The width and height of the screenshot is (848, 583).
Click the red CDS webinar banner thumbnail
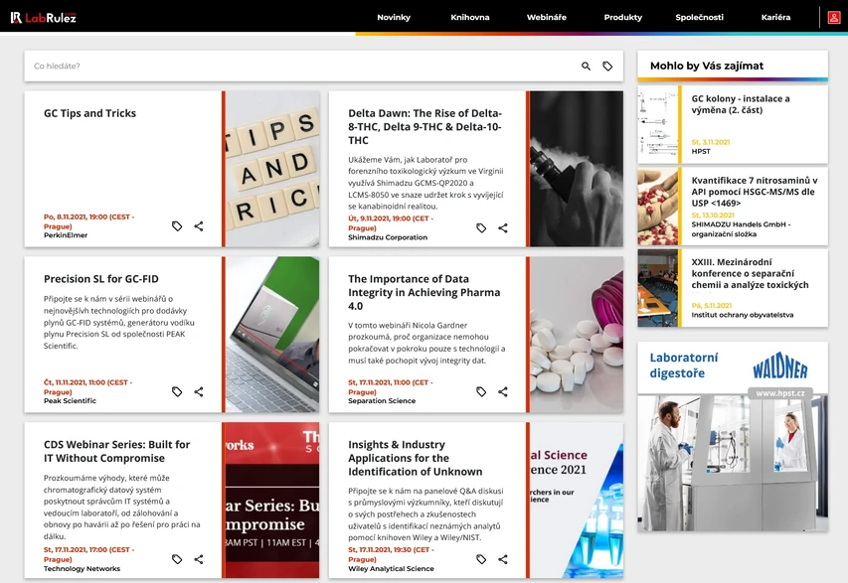(272, 501)
